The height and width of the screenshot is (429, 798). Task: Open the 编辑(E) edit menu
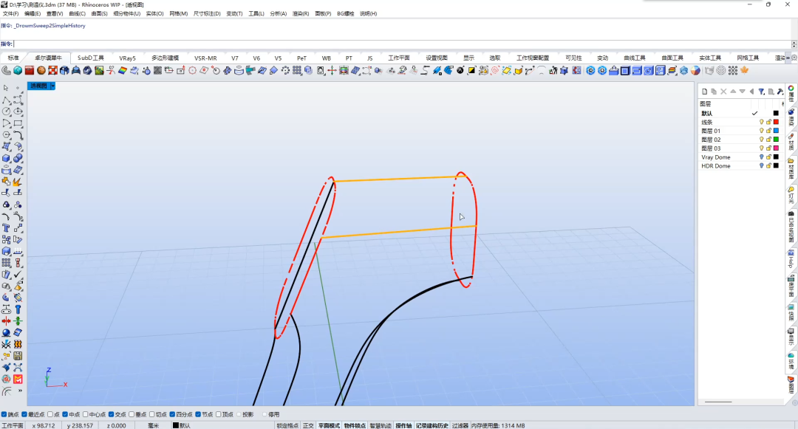click(33, 14)
